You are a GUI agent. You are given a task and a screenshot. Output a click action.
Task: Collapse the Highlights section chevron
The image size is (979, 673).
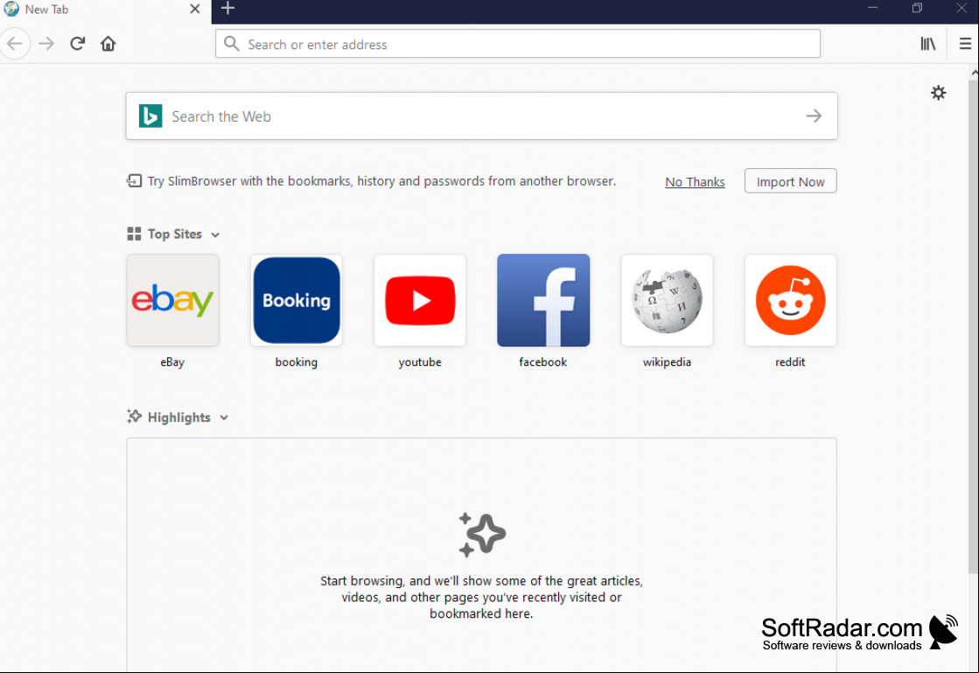click(224, 418)
